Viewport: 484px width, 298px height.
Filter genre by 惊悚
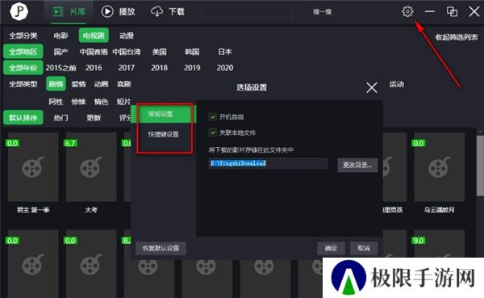point(78,102)
